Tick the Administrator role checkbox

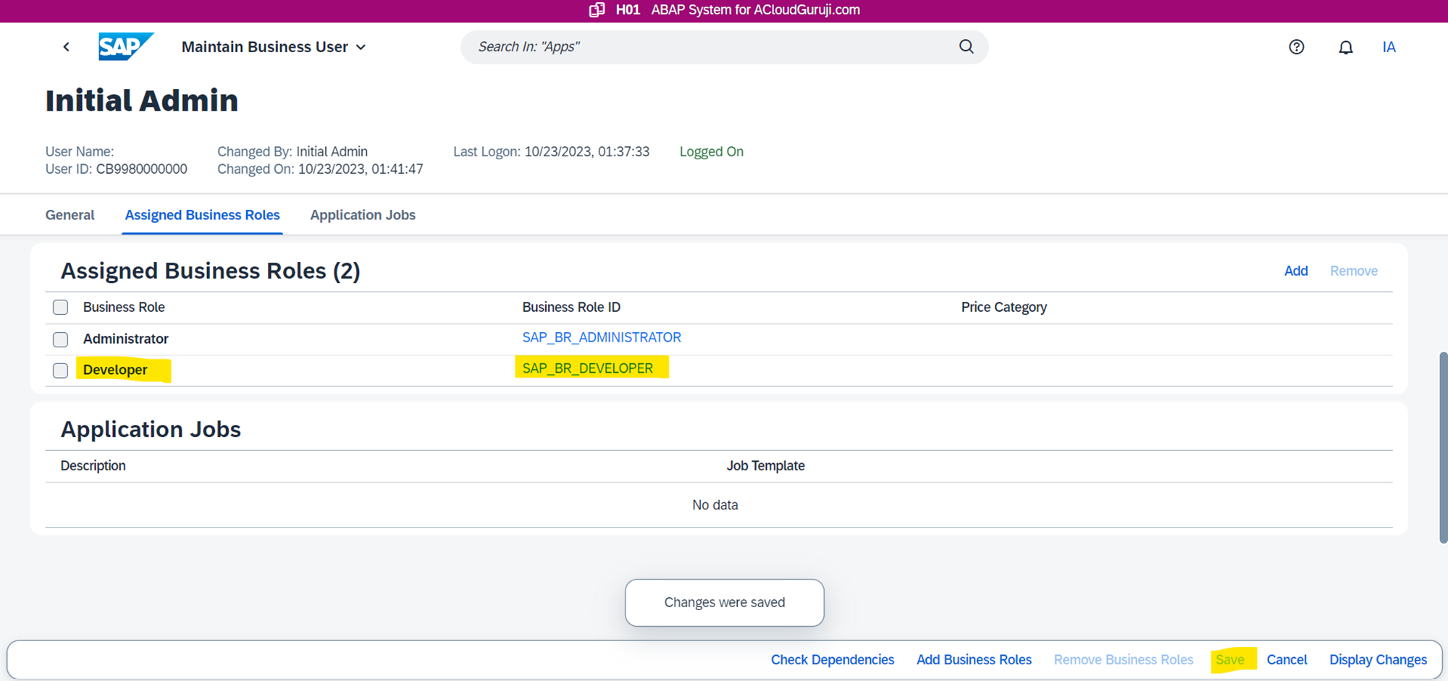point(61,339)
